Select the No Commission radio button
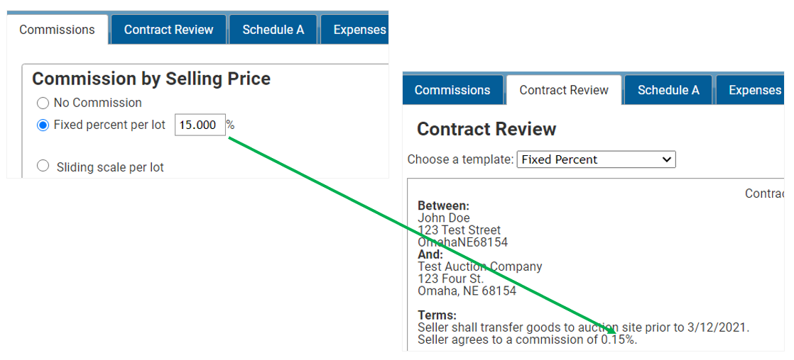This screenshot has width=794, height=360. pos(43,103)
